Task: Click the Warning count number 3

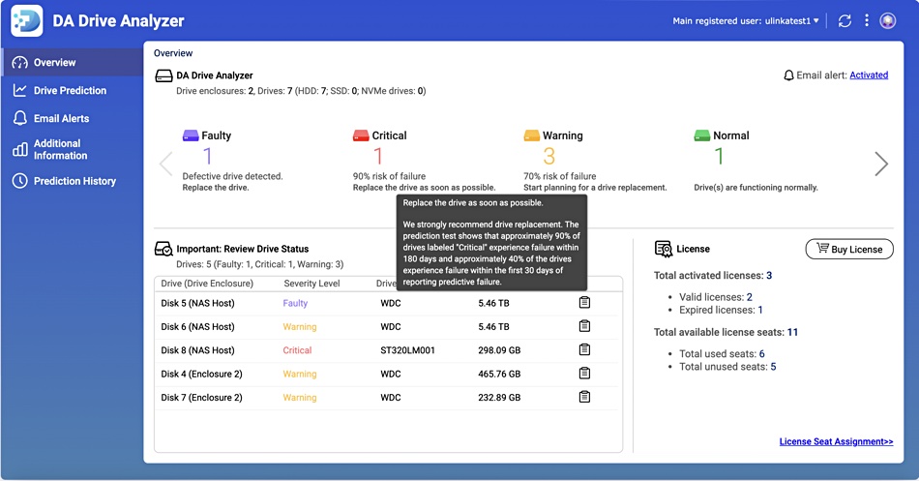Action: (548, 156)
